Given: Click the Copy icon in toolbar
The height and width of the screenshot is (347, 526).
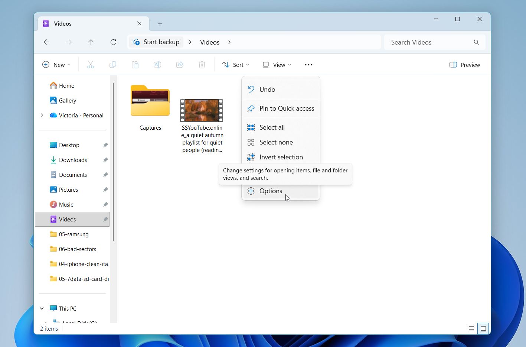Looking at the screenshot, I should [x=113, y=65].
